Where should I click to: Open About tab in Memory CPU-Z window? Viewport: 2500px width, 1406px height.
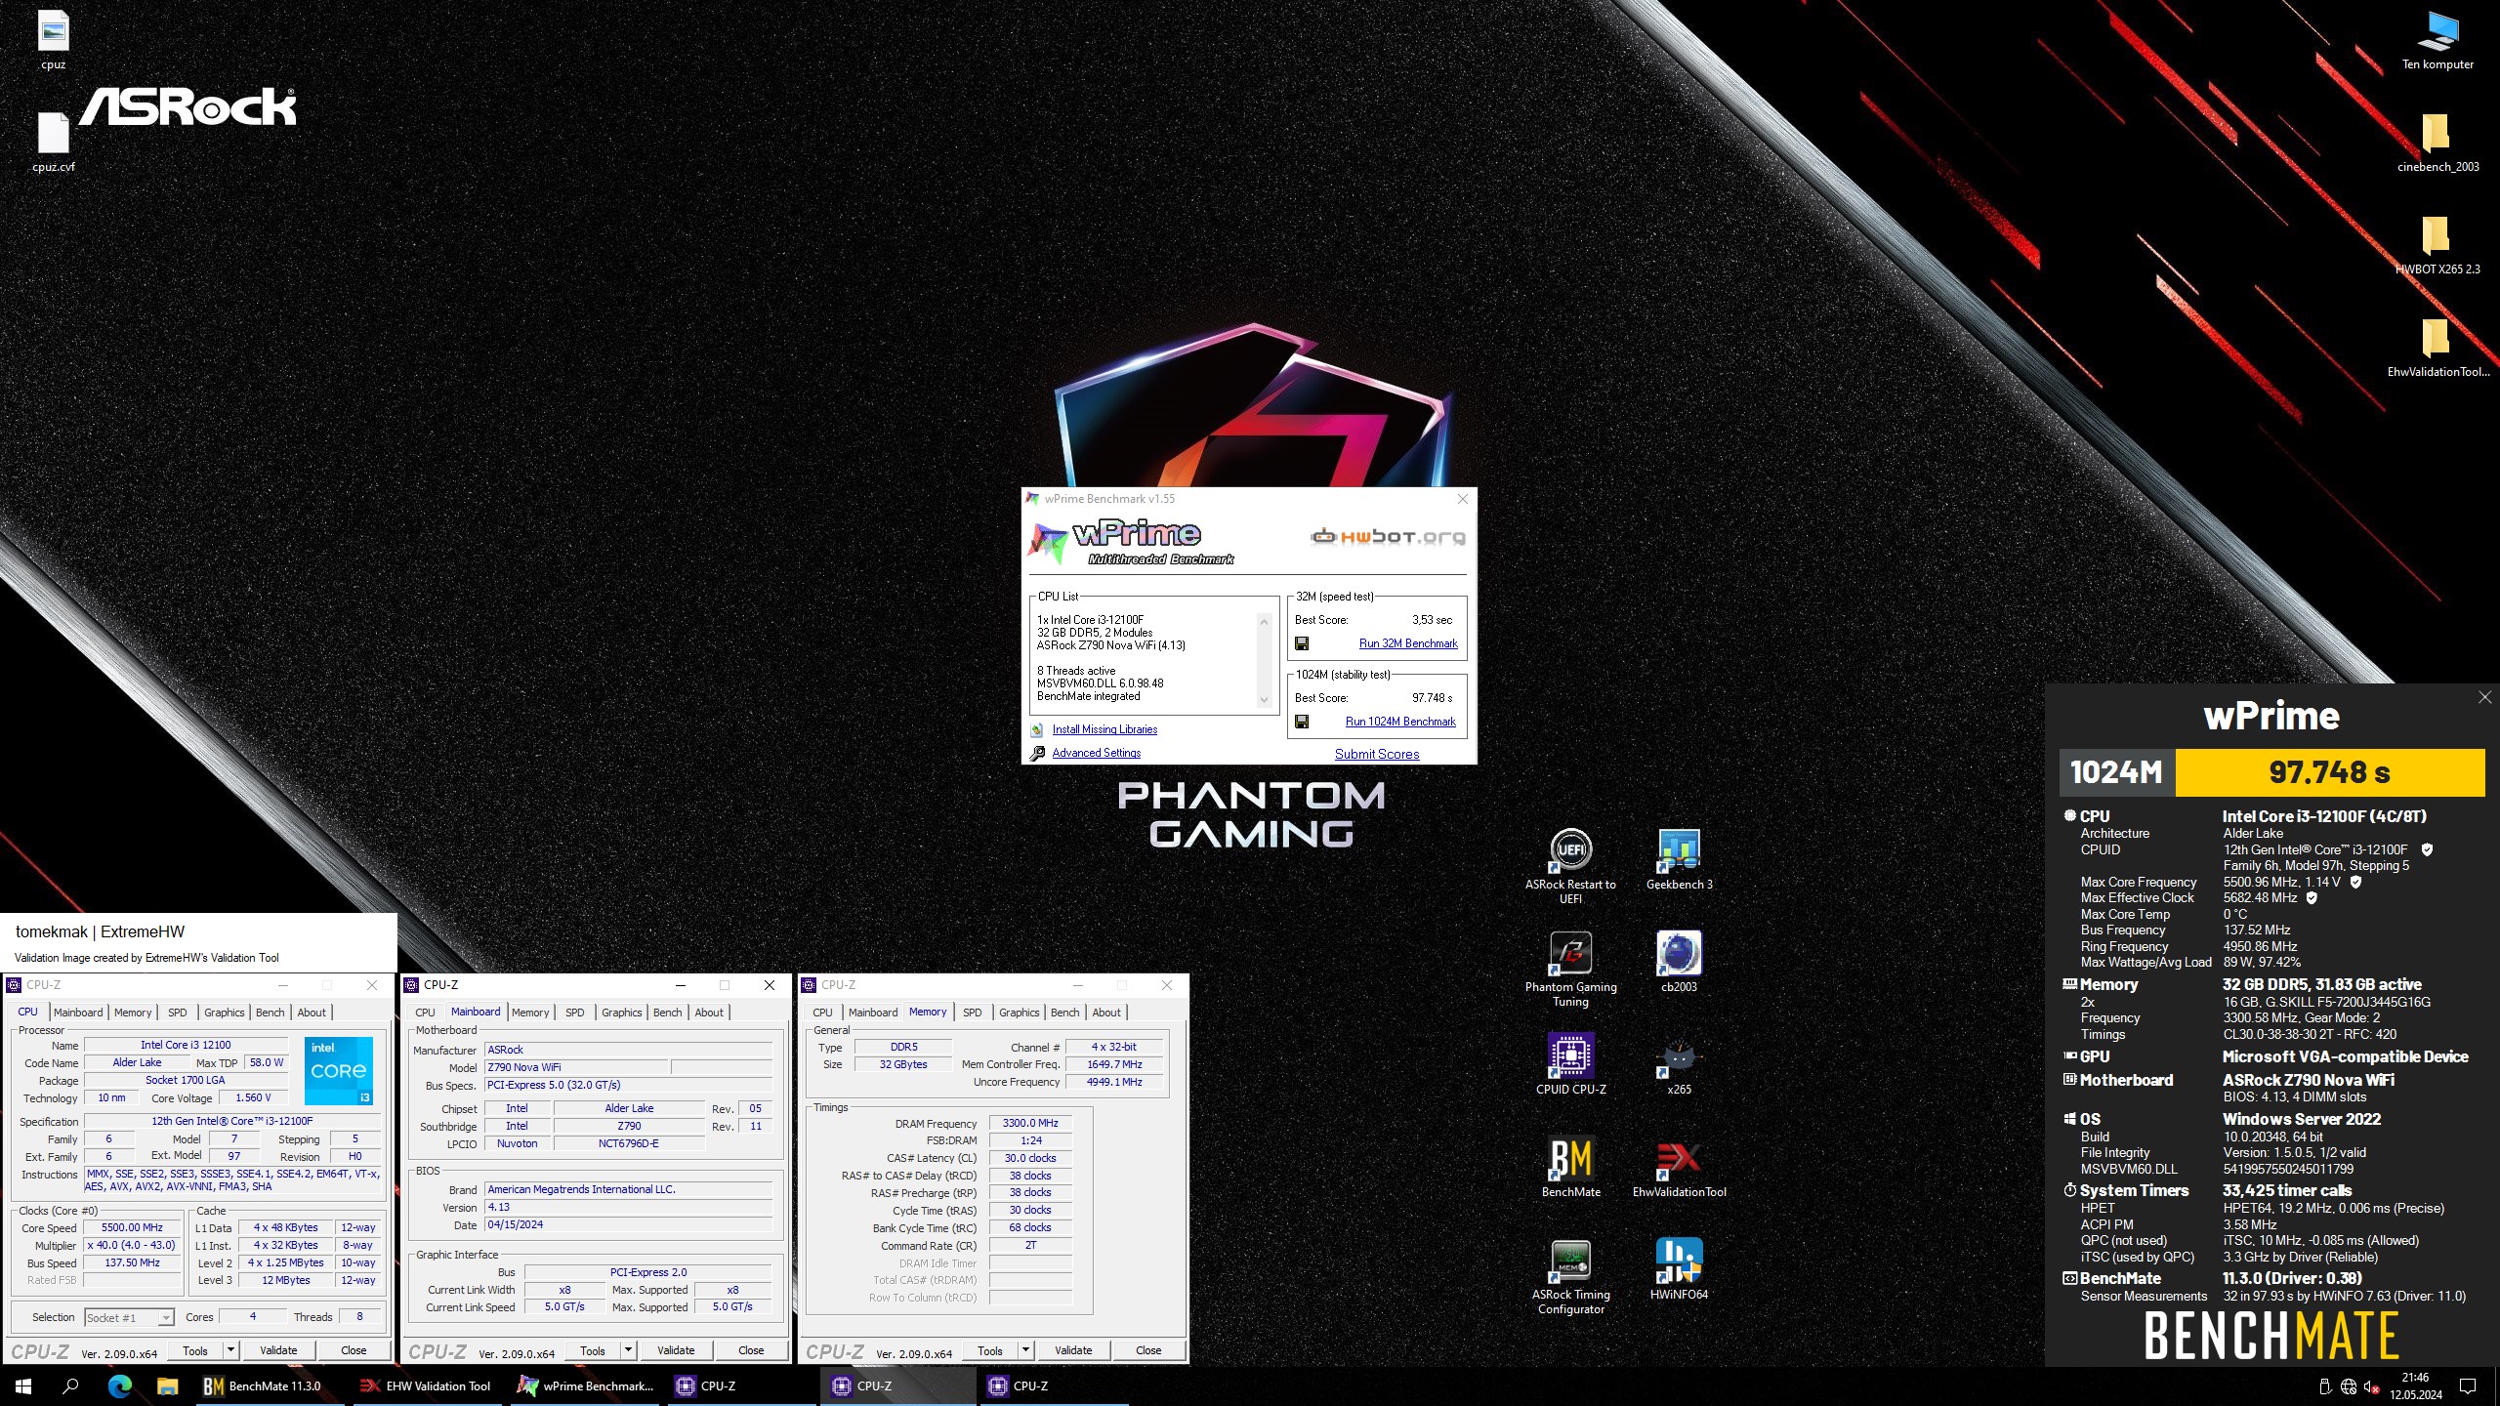pyautogui.click(x=1106, y=1013)
